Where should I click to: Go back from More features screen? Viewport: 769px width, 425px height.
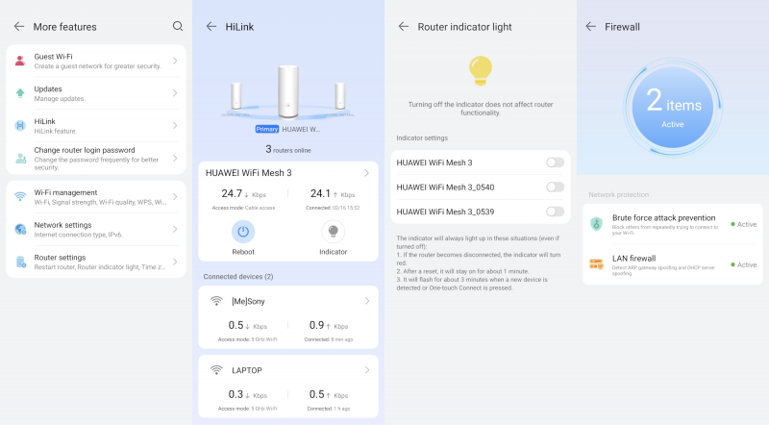tap(19, 27)
